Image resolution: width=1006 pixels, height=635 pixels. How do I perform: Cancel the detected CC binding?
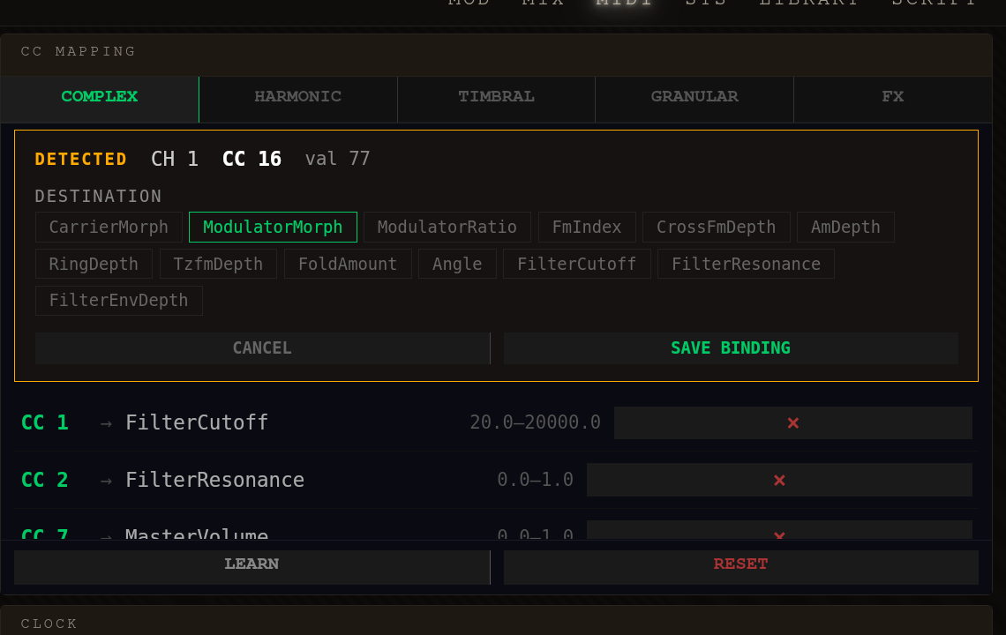click(x=262, y=347)
